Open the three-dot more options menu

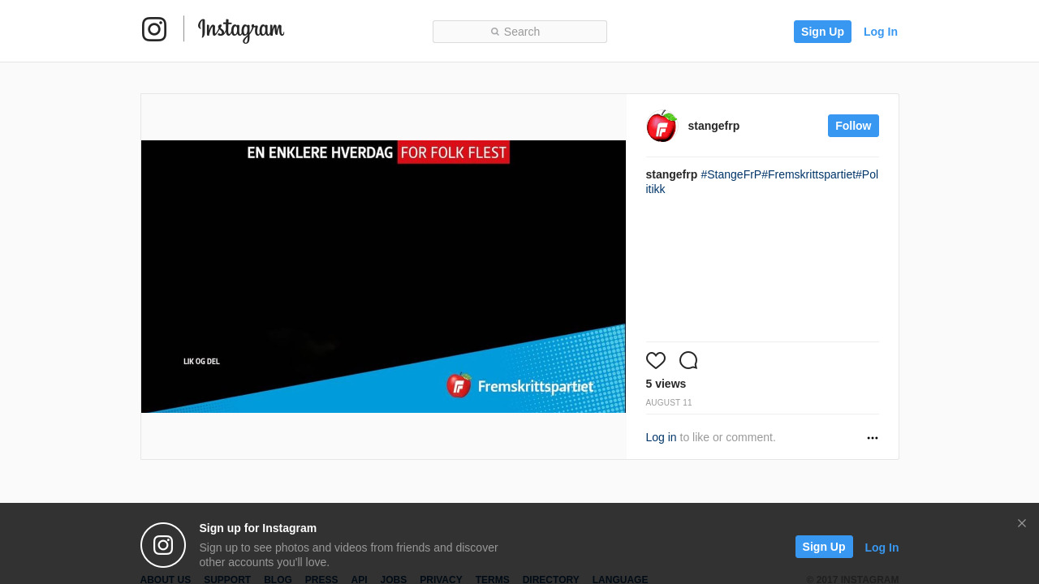(873, 438)
